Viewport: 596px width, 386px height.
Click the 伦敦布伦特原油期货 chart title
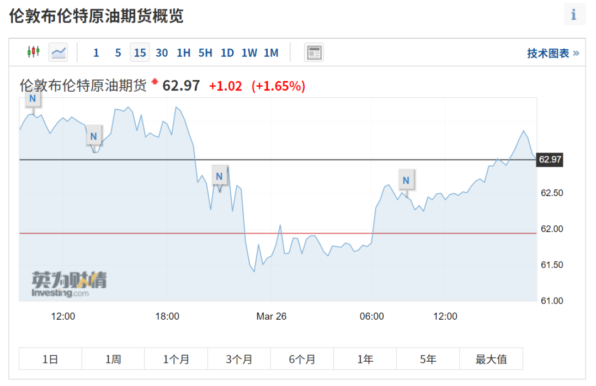83,86
